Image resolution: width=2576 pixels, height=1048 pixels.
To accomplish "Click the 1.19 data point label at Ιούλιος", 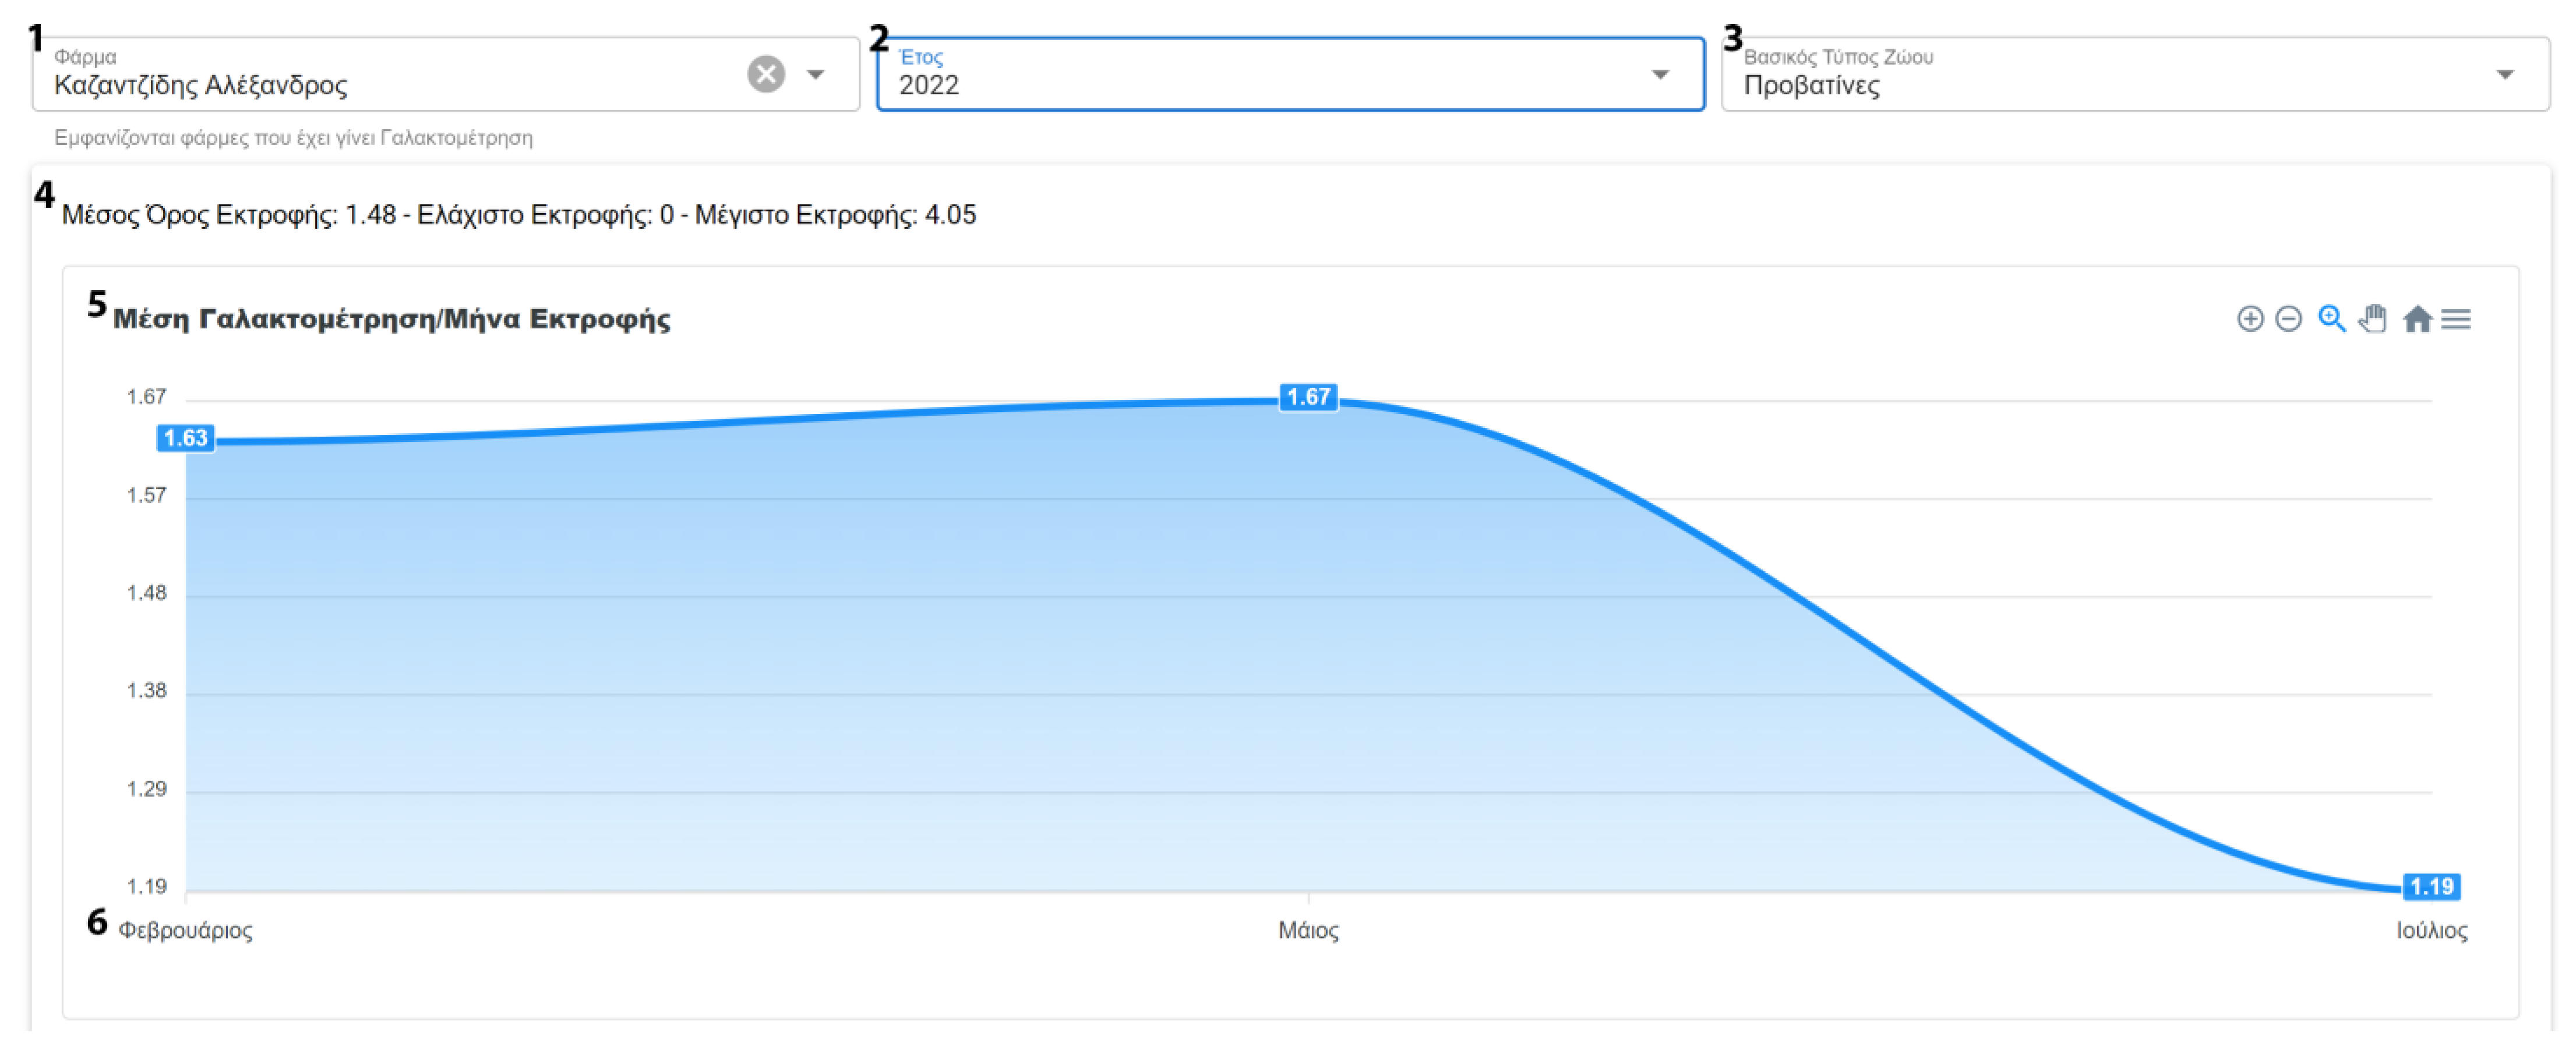I will 2431,886.
